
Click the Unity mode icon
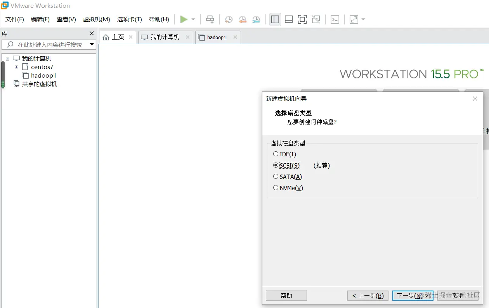tap(316, 19)
